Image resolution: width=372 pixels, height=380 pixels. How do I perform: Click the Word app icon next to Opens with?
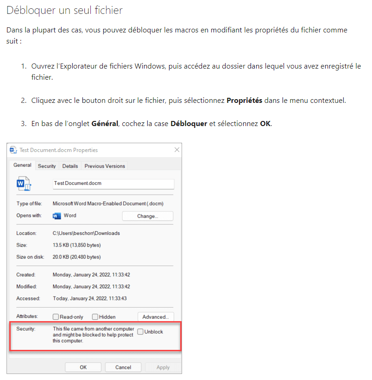(57, 216)
